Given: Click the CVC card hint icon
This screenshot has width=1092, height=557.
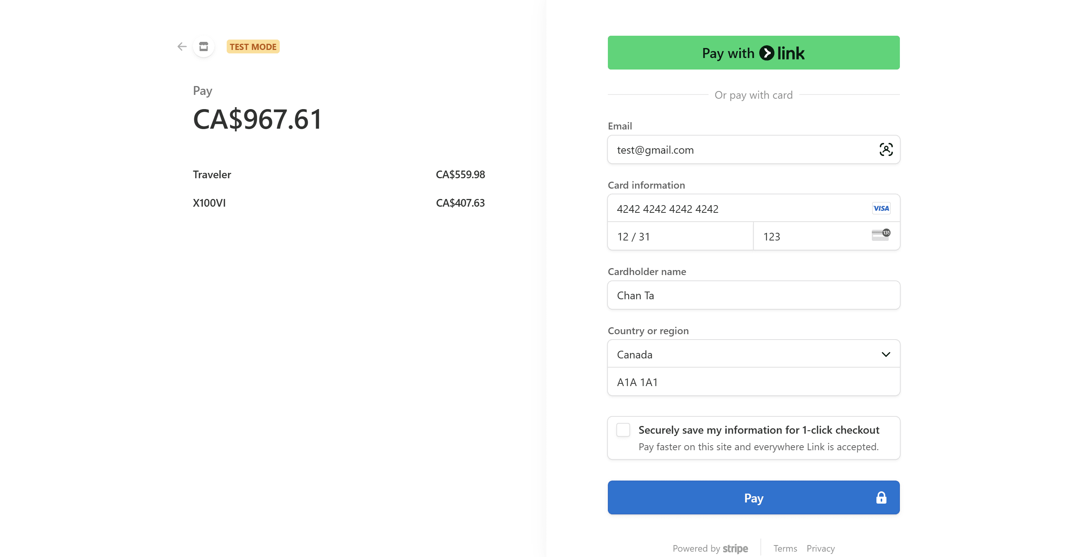Looking at the screenshot, I should pyautogui.click(x=880, y=235).
